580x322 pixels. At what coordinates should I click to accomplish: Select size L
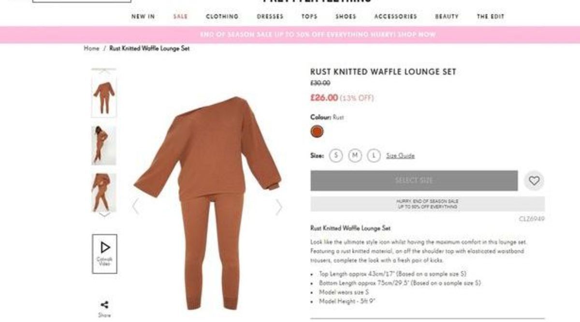[x=374, y=156]
